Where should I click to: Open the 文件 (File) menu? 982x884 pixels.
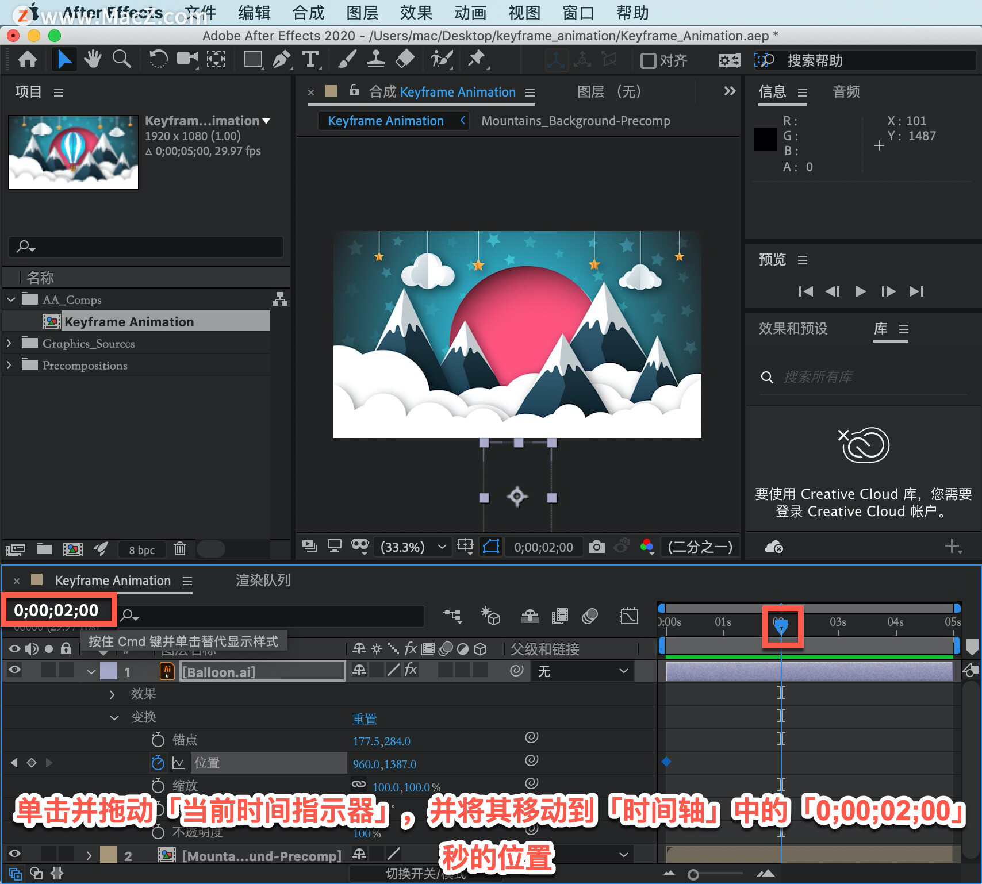201,13
